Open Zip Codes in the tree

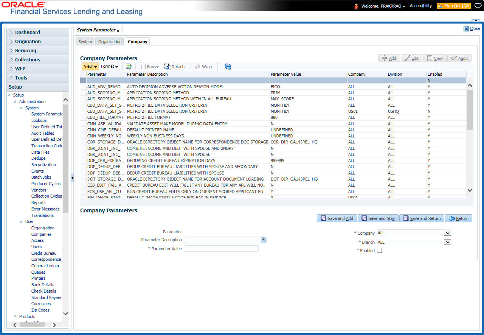[40, 310]
